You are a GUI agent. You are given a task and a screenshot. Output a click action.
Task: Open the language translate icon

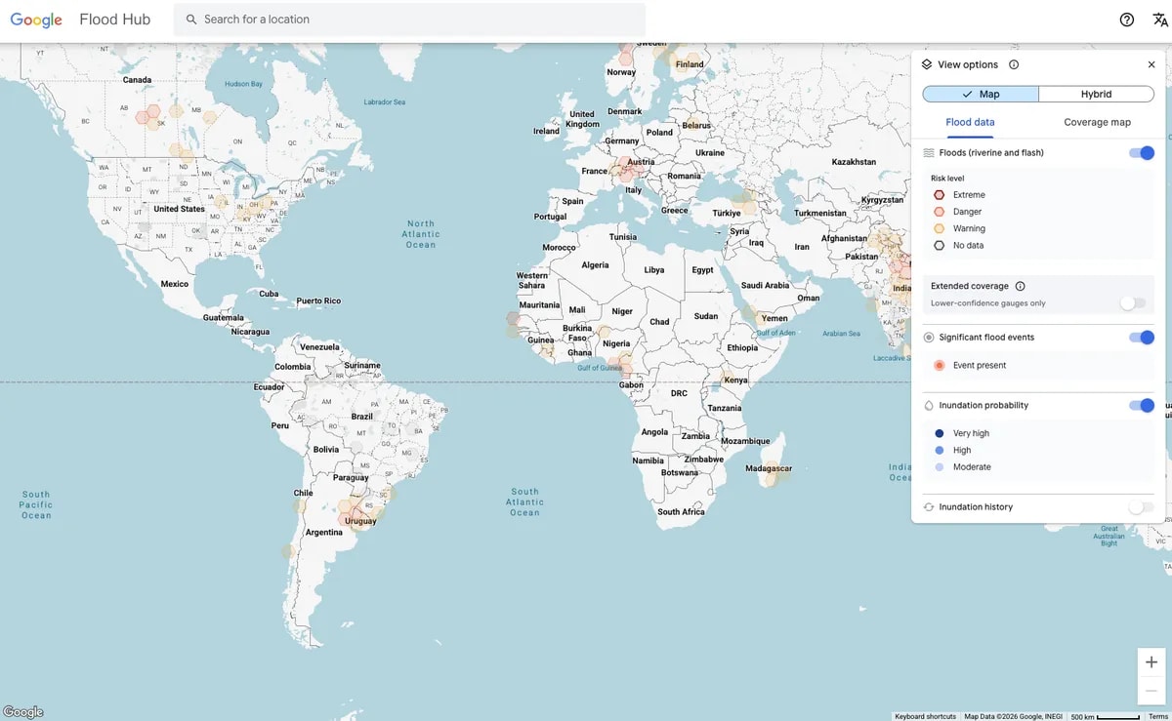click(x=1159, y=20)
